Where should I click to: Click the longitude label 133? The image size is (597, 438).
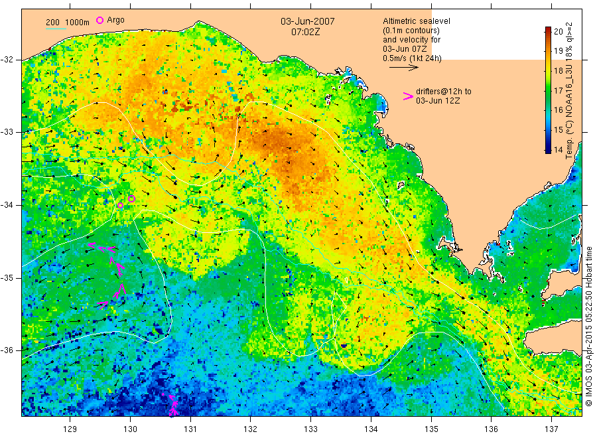(x=310, y=429)
